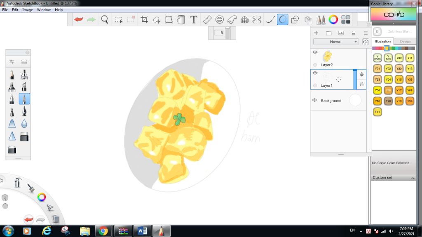Select the Zoom magnifier tool
The width and height of the screenshot is (422, 237).
pyautogui.click(x=105, y=19)
